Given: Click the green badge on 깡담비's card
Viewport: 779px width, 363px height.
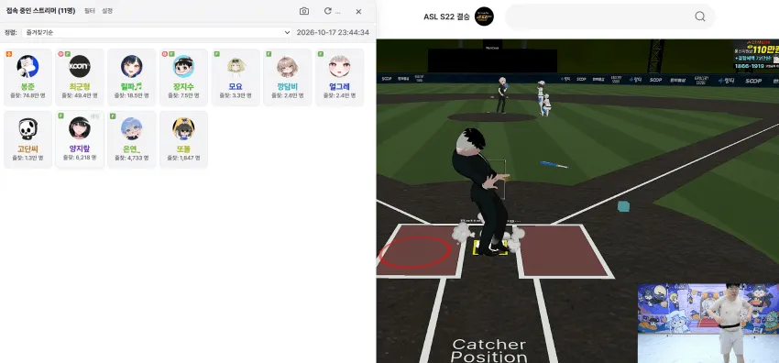Looking at the screenshot, I should 269,54.
